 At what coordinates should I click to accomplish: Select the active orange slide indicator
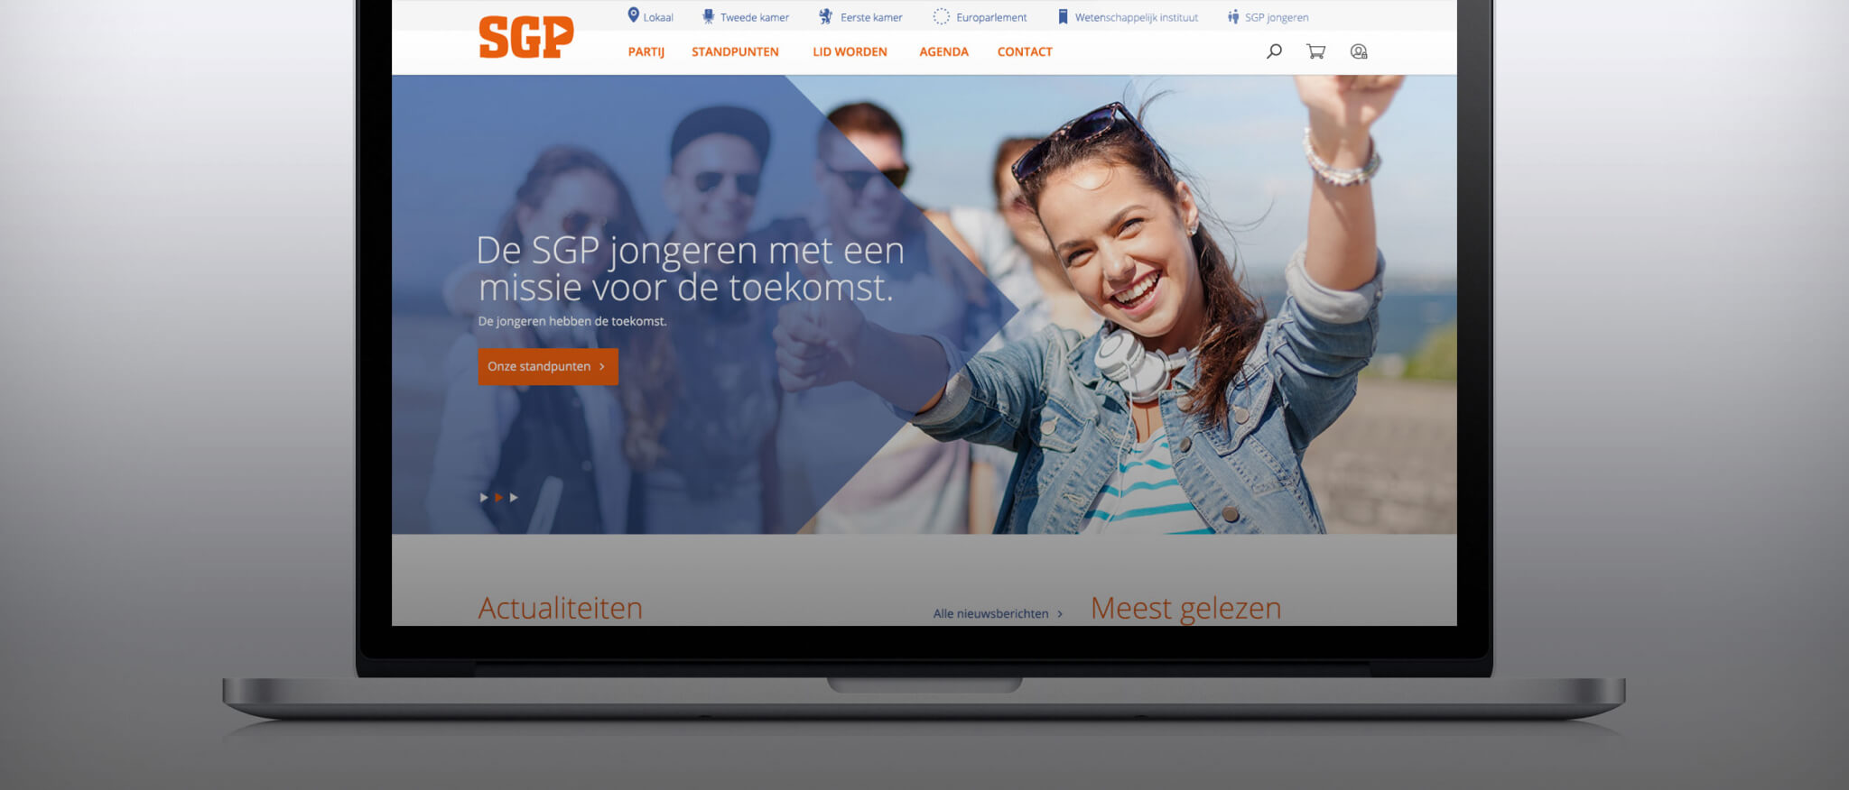[498, 497]
